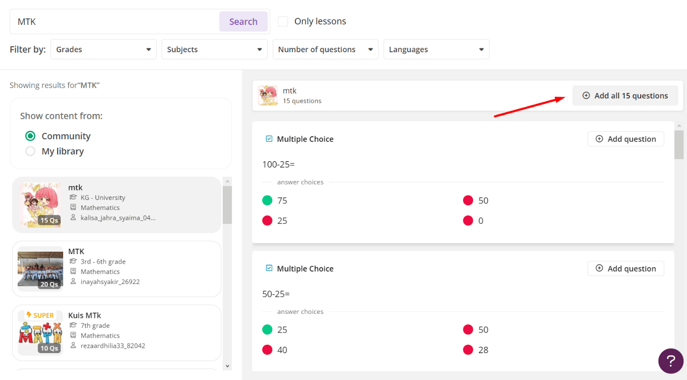Click the question text 100-25=
Image resolution: width=687 pixels, height=380 pixels.
click(x=279, y=164)
